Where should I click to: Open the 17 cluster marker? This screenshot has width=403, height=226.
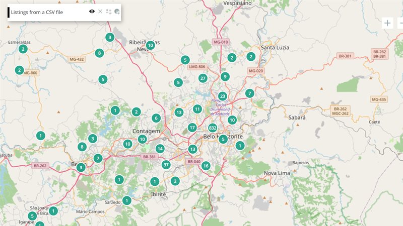[x=192, y=128]
